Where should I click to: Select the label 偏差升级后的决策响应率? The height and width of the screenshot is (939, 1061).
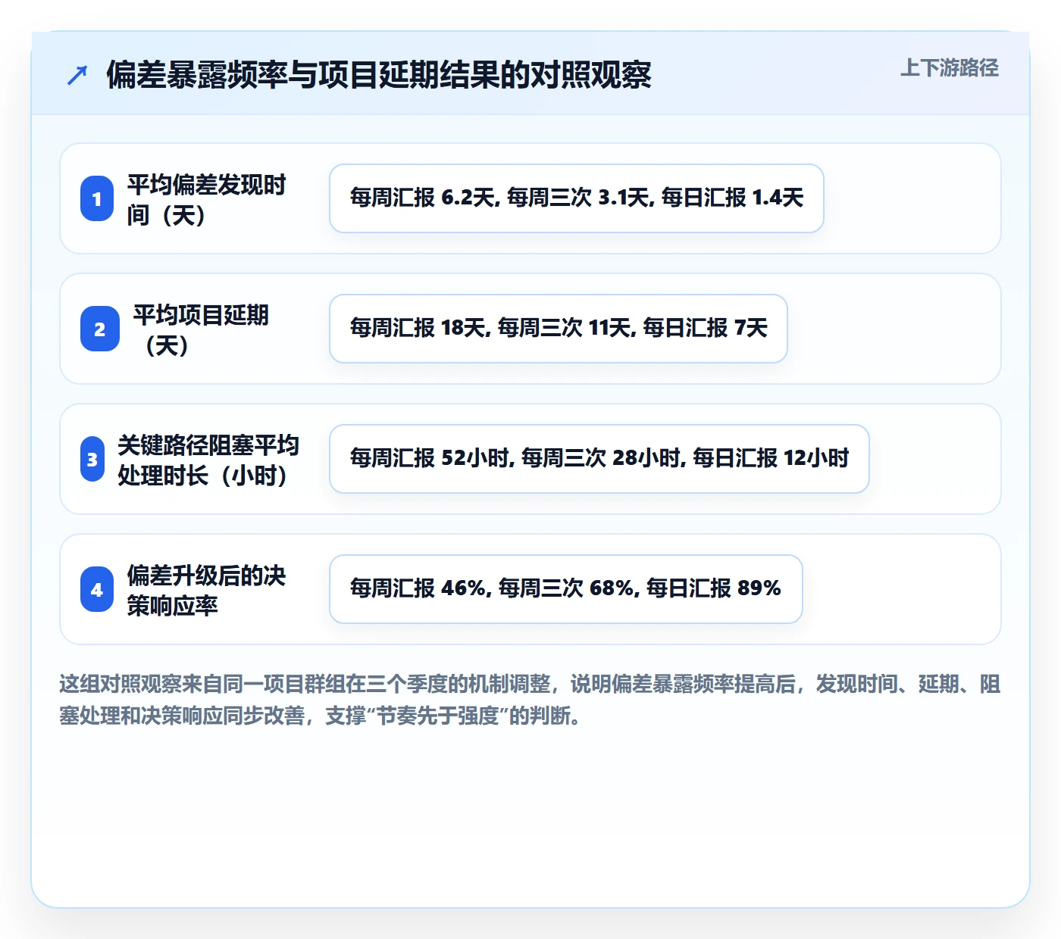(x=206, y=590)
